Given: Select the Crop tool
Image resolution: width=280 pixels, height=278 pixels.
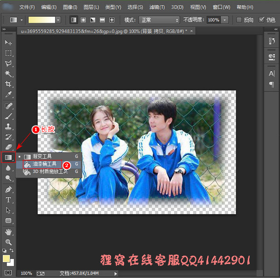Looking at the screenshot, I should [x=8, y=84].
